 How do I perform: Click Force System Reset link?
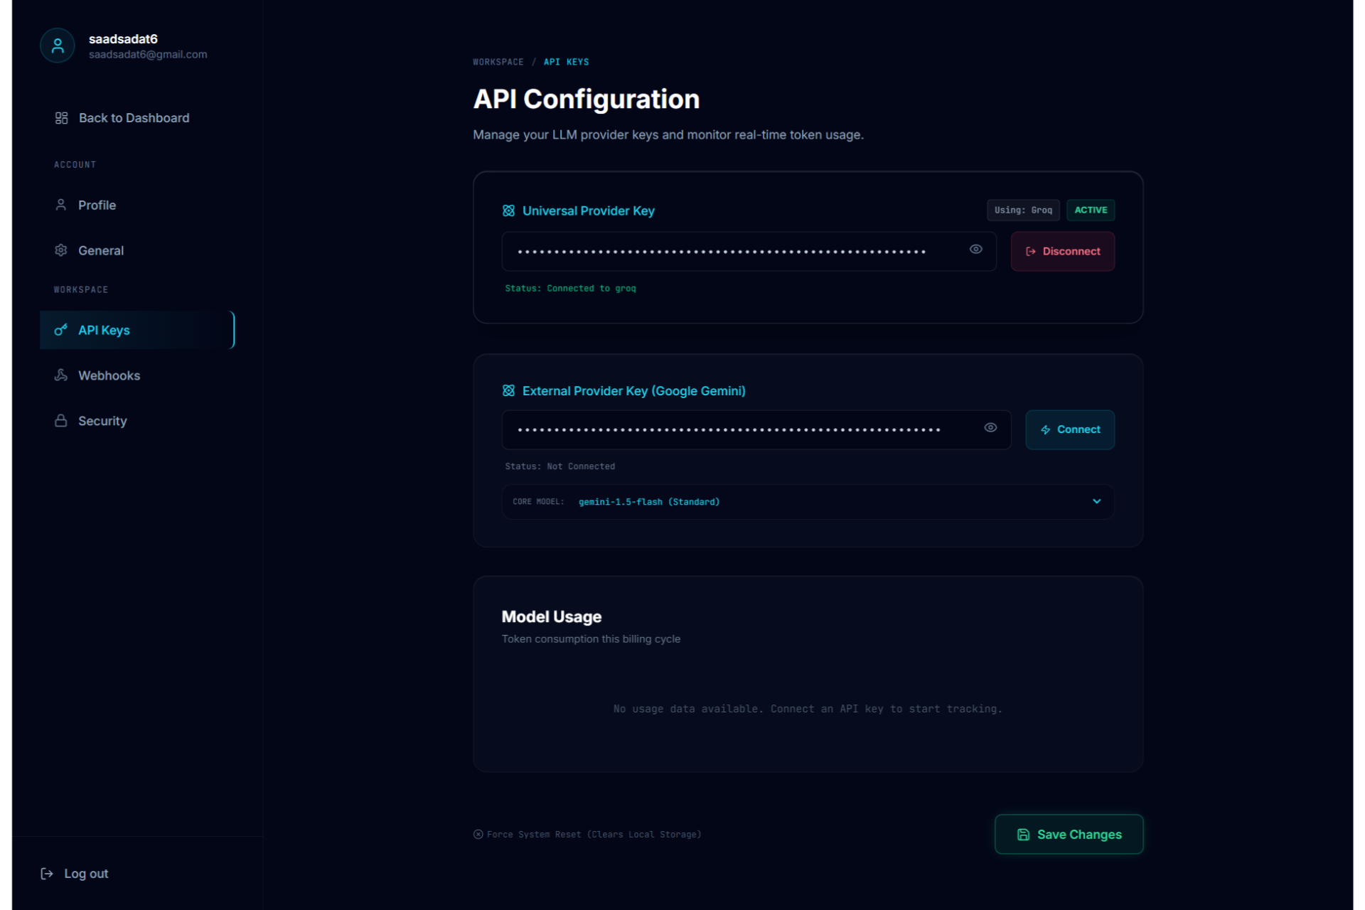point(587,835)
